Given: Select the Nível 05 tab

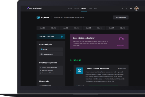Looking at the screenshot, I should tap(88, 28).
